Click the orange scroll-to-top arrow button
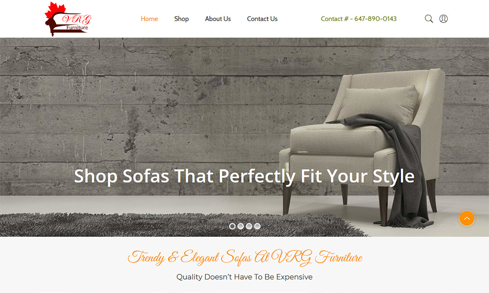This screenshot has height=293, width=489. (467, 218)
